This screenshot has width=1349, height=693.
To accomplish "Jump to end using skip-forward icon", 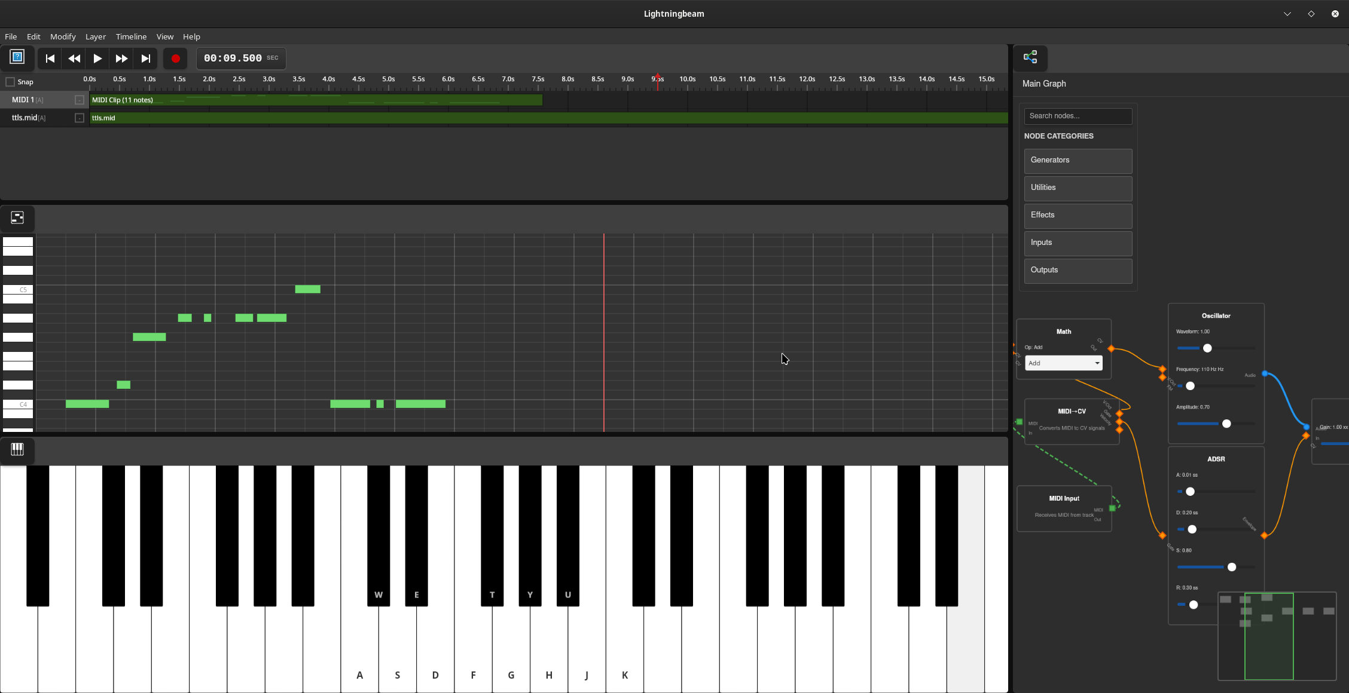I will 145,58.
